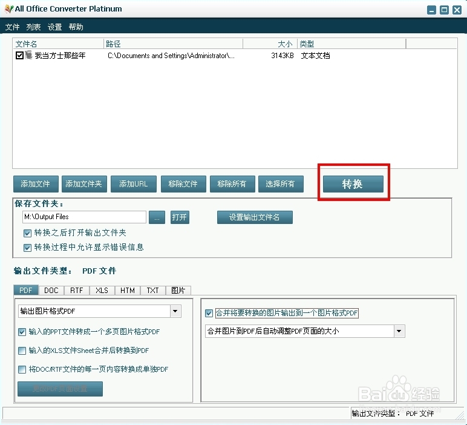Switch to the DOC output tab

tap(51, 290)
